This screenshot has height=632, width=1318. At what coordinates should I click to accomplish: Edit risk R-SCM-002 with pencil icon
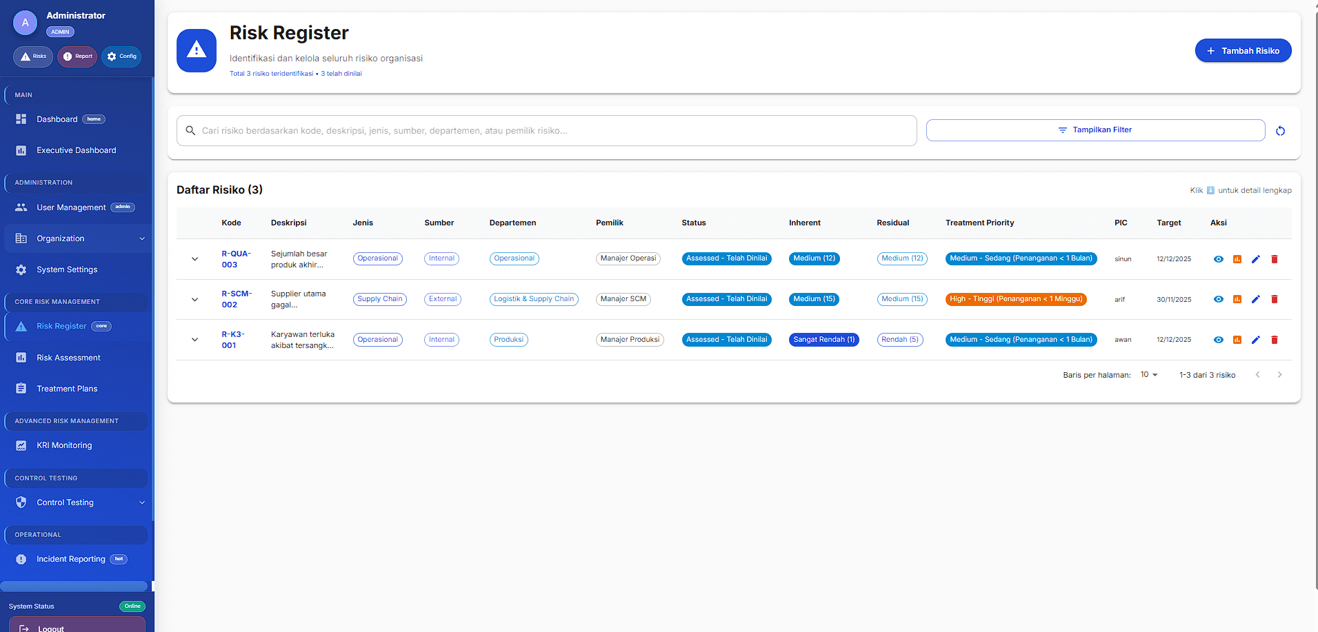coord(1255,299)
